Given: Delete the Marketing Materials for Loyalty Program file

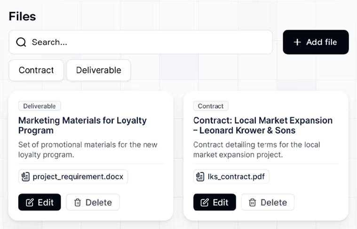Looking at the screenshot, I should pyautogui.click(x=93, y=202).
